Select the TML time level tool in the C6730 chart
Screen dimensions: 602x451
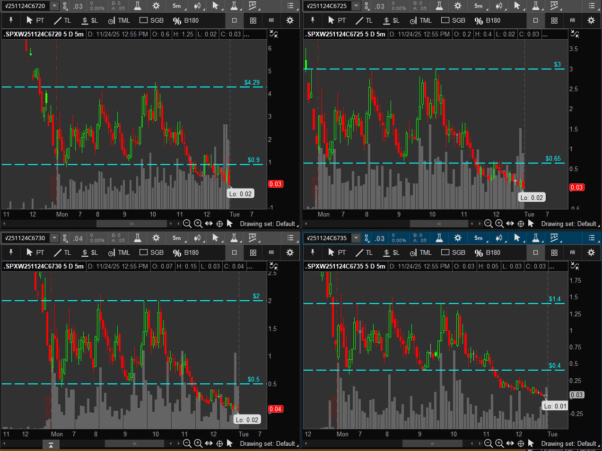[x=119, y=252]
